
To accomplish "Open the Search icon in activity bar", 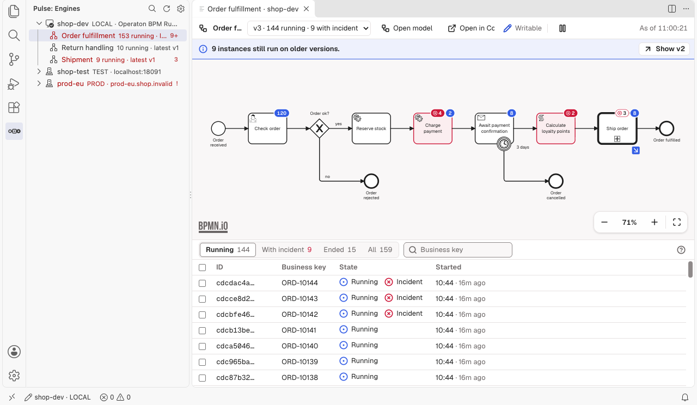I will [14, 35].
